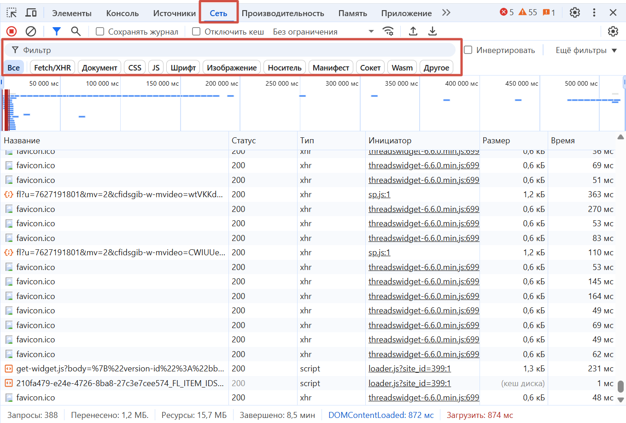Click the requests table vertical scrollbar thumb
Screen dimensions: 626x423
[x=620, y=386]
